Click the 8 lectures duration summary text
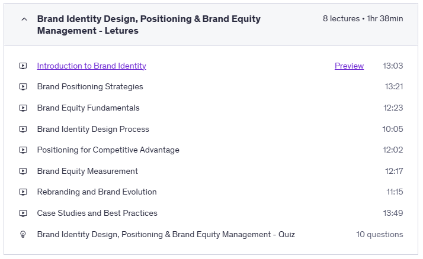Image resolution: width=423 pixels, height=259 pixels. (x=363, y=19)
